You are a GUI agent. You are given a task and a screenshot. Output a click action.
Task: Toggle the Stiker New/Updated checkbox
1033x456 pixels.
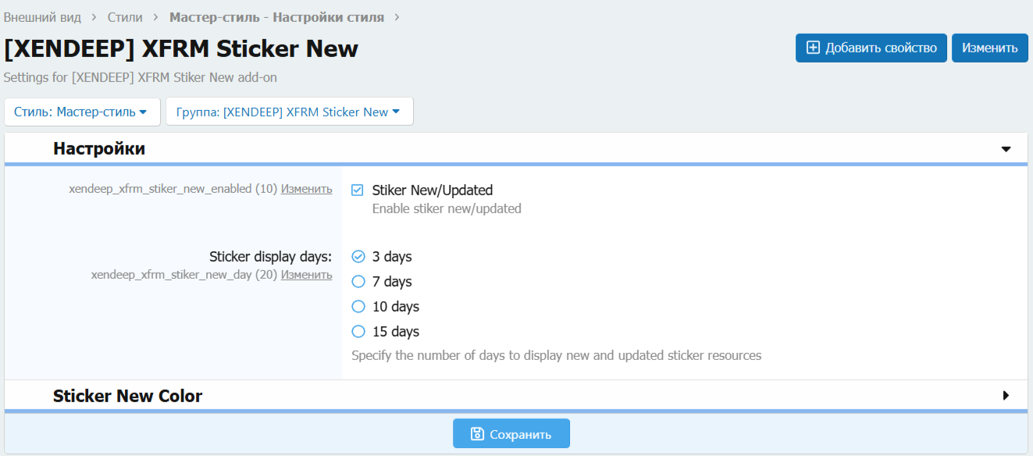coord(358,190)
